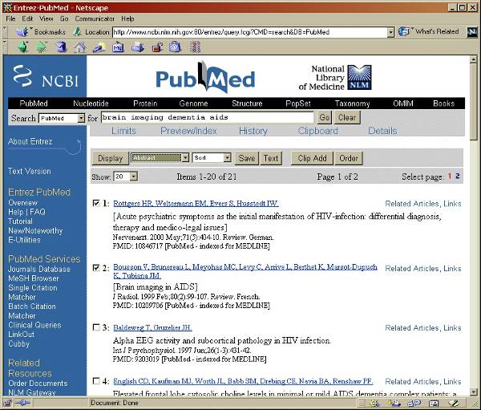Click the National Library of Medicine logo
The height and width of the screenshot is (410, 481).
(x=335, y=77)
